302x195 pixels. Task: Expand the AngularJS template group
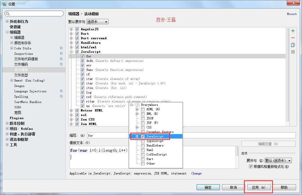[71, 29]
